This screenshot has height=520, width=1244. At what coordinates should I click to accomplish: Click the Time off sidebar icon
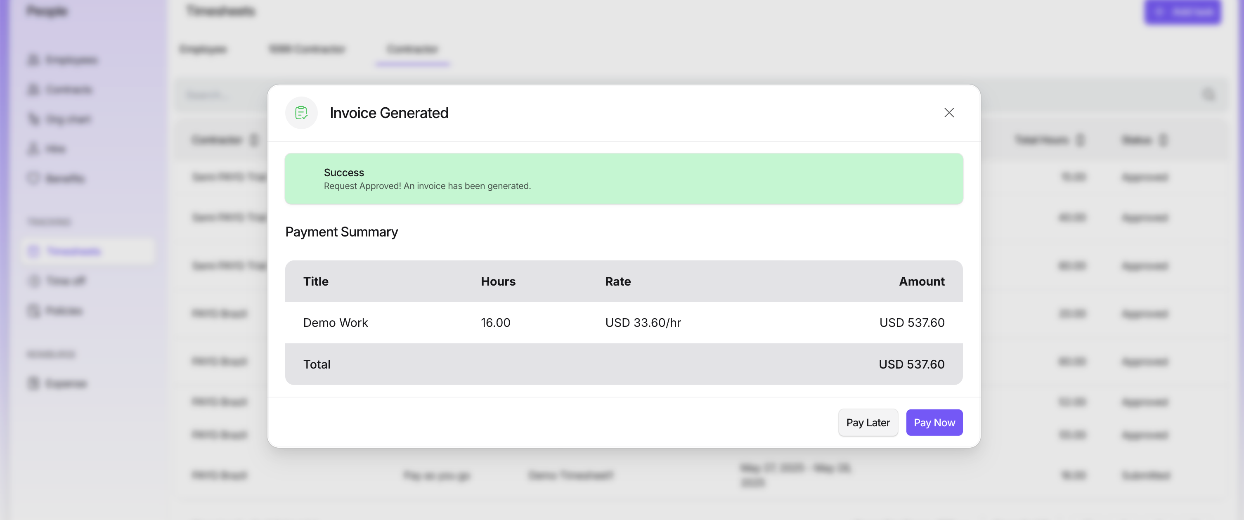[x=33, y=281]
